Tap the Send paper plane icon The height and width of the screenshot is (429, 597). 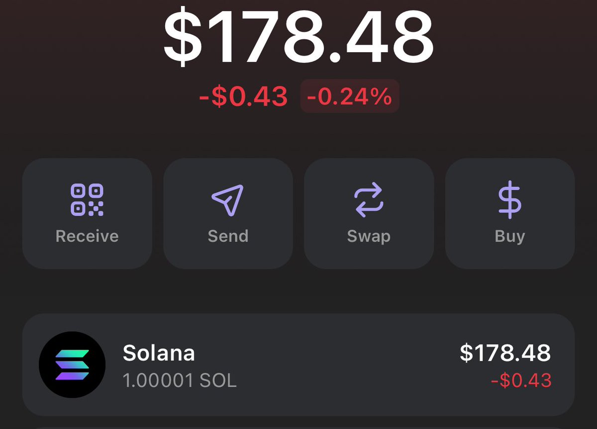(228, 200)
